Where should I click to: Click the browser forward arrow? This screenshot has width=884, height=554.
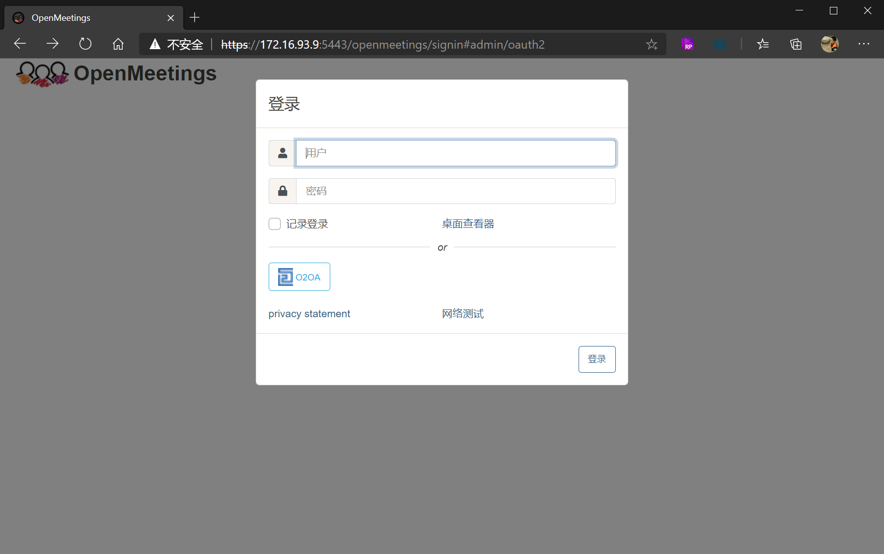click(x=52, y=44)
